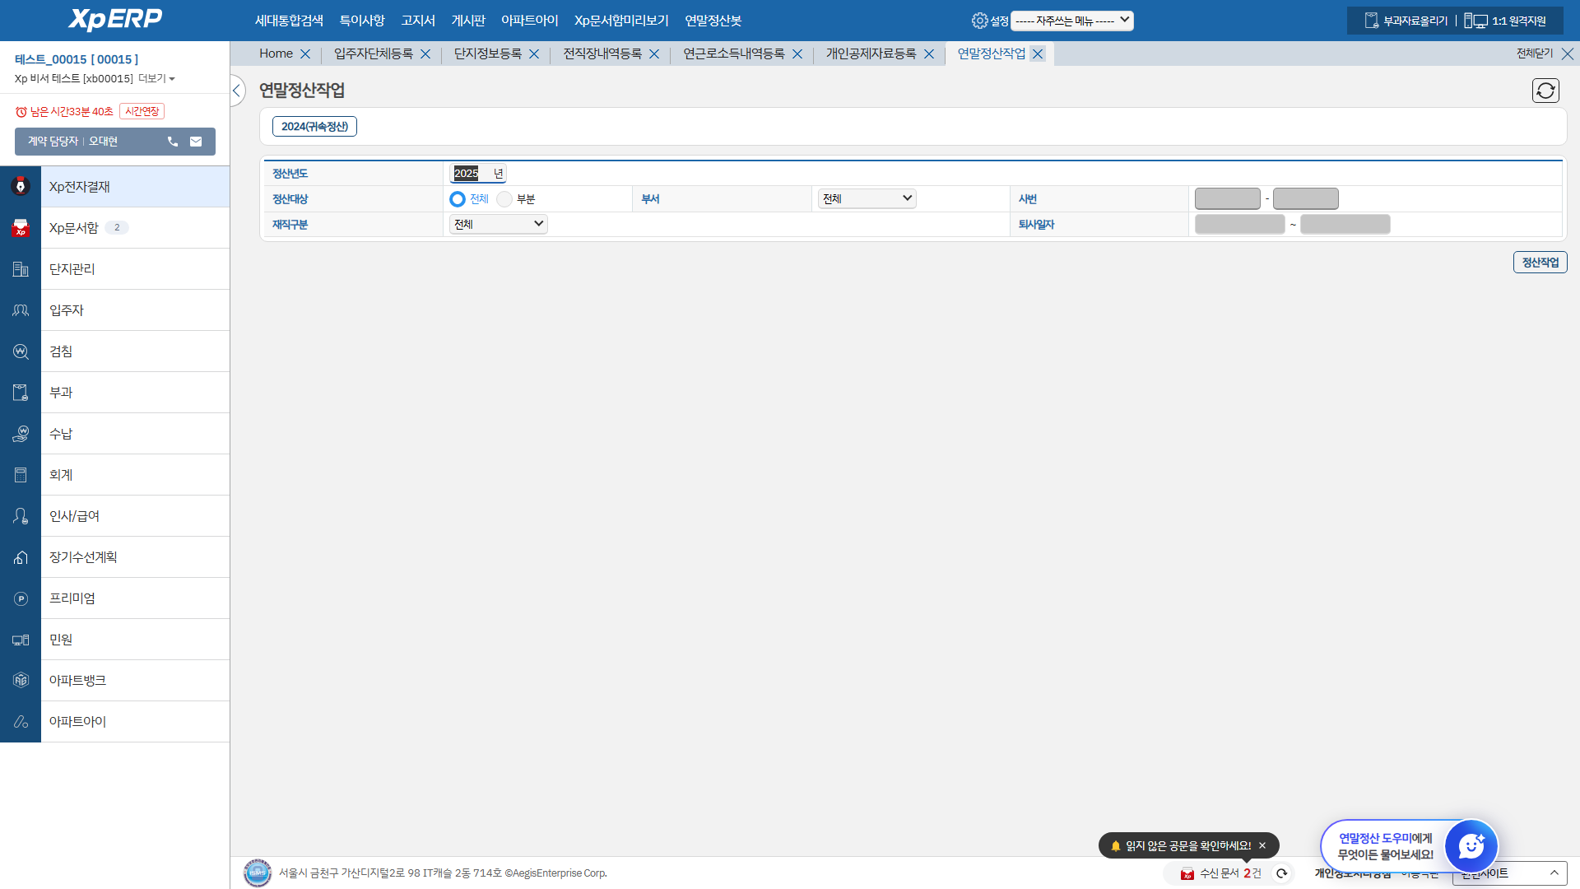Click the refresh icon at top right
Screen dimensions: 1580x889
[x=1545, y=91]
